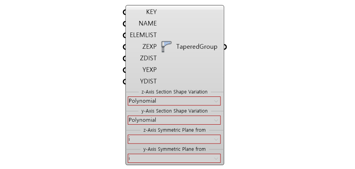Click the ZEXP parameter label

coord(149,47)
